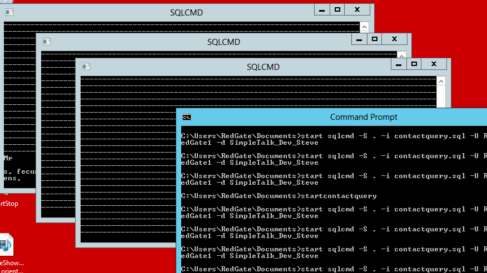Minimize the middle SQLCMD window
This screenshot has width=487, height=273.
pyautogui.click(x=359, y=39)
